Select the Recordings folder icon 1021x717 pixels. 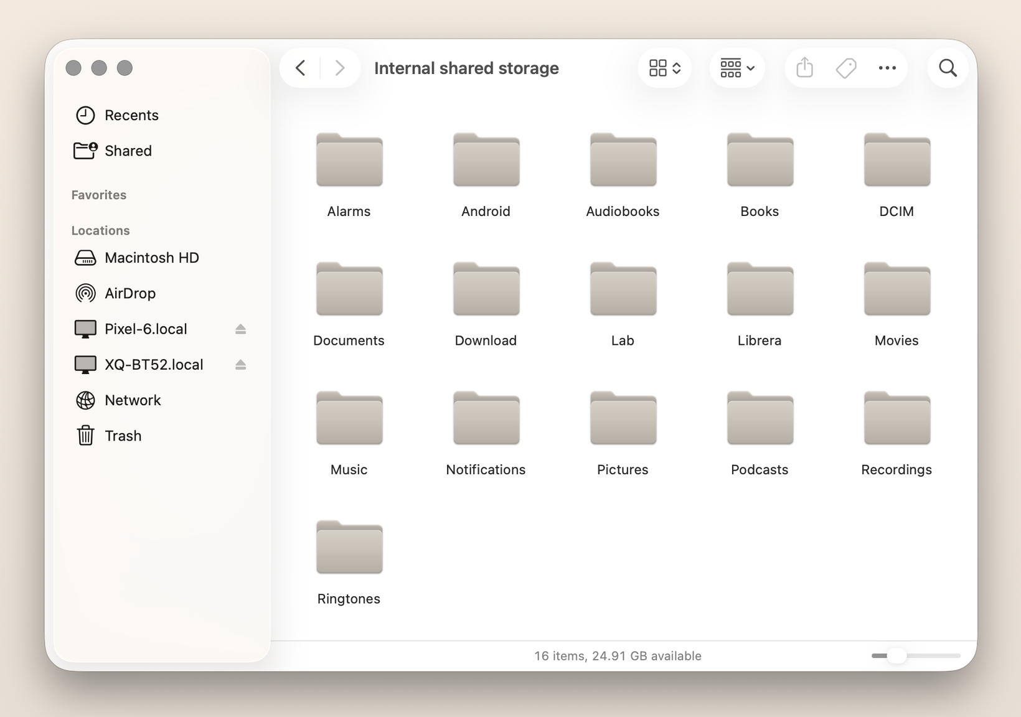click(897, 418)
